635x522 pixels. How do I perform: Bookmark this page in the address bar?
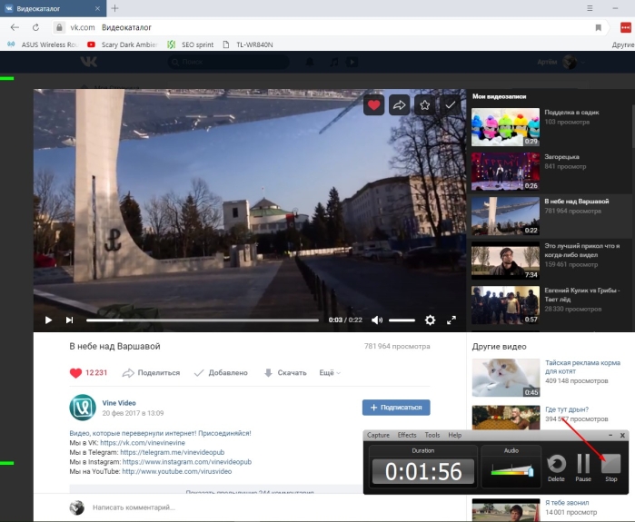[598, 27]
